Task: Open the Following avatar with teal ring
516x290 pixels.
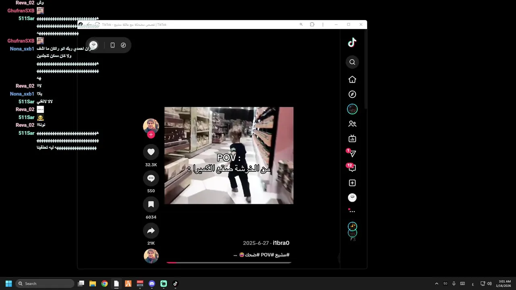Action: click(352, 109)
